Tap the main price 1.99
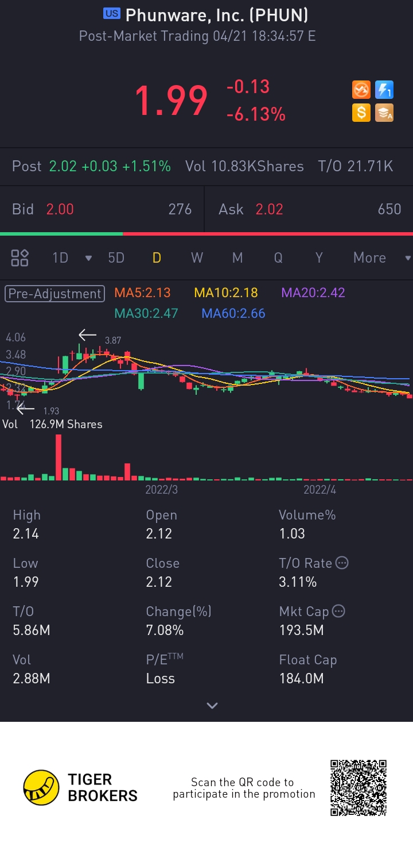 [x=171, y=101]
